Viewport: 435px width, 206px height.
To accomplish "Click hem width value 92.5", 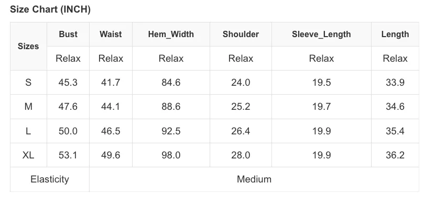I will pyautogui.click(x=171, y=131).
